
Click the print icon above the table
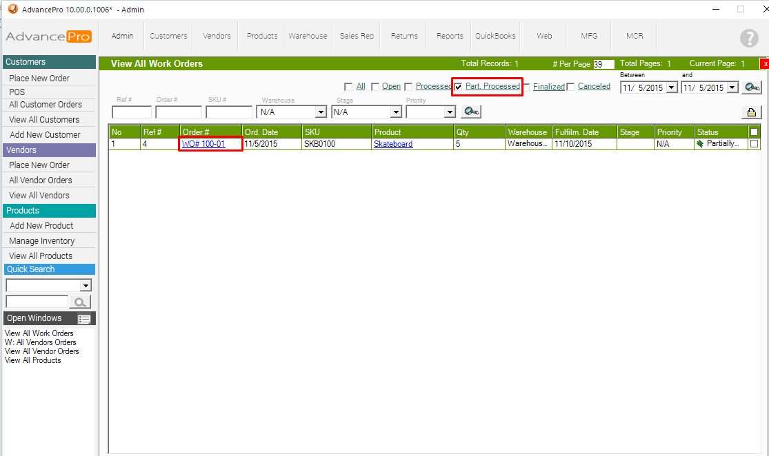(x=751, y=112)
